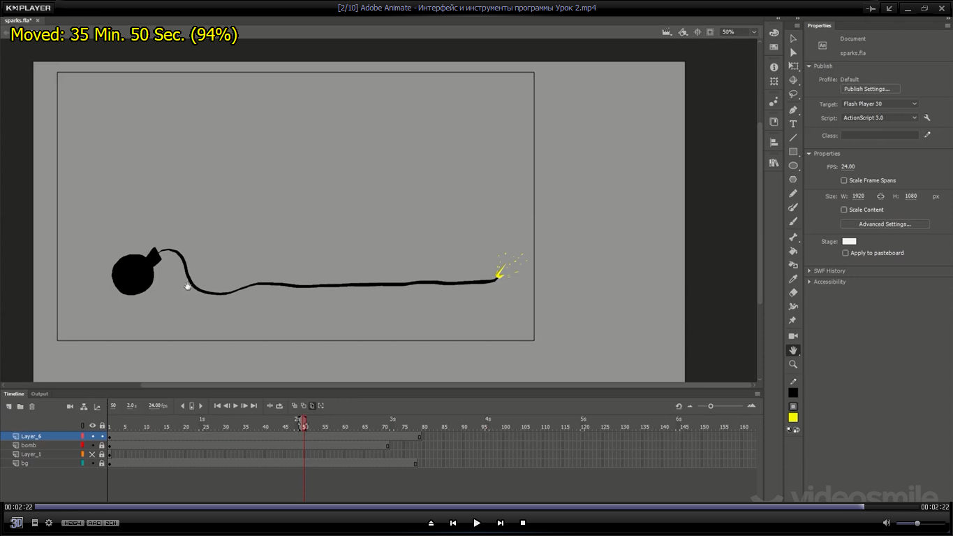The height and width of the screenshot is (536, 953).
Task: Expand the Accessibility section
Action: pos(829,282)
